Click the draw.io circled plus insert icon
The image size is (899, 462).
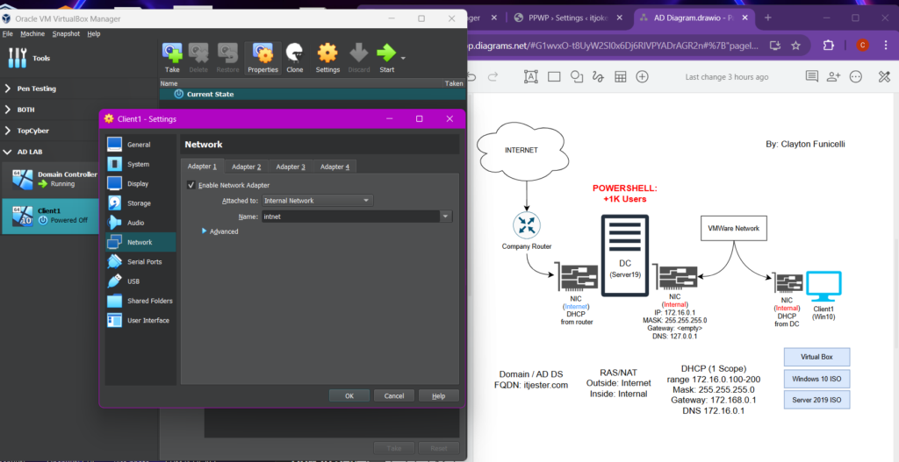(643, 77)
